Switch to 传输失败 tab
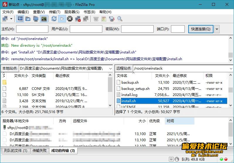234x163 pixels. pos(40,151)
